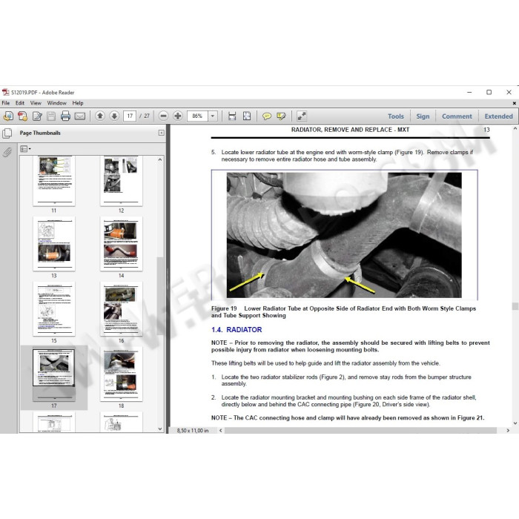Click the Open file toolbar icon
The image size is (519, 519).
(8, 116)
